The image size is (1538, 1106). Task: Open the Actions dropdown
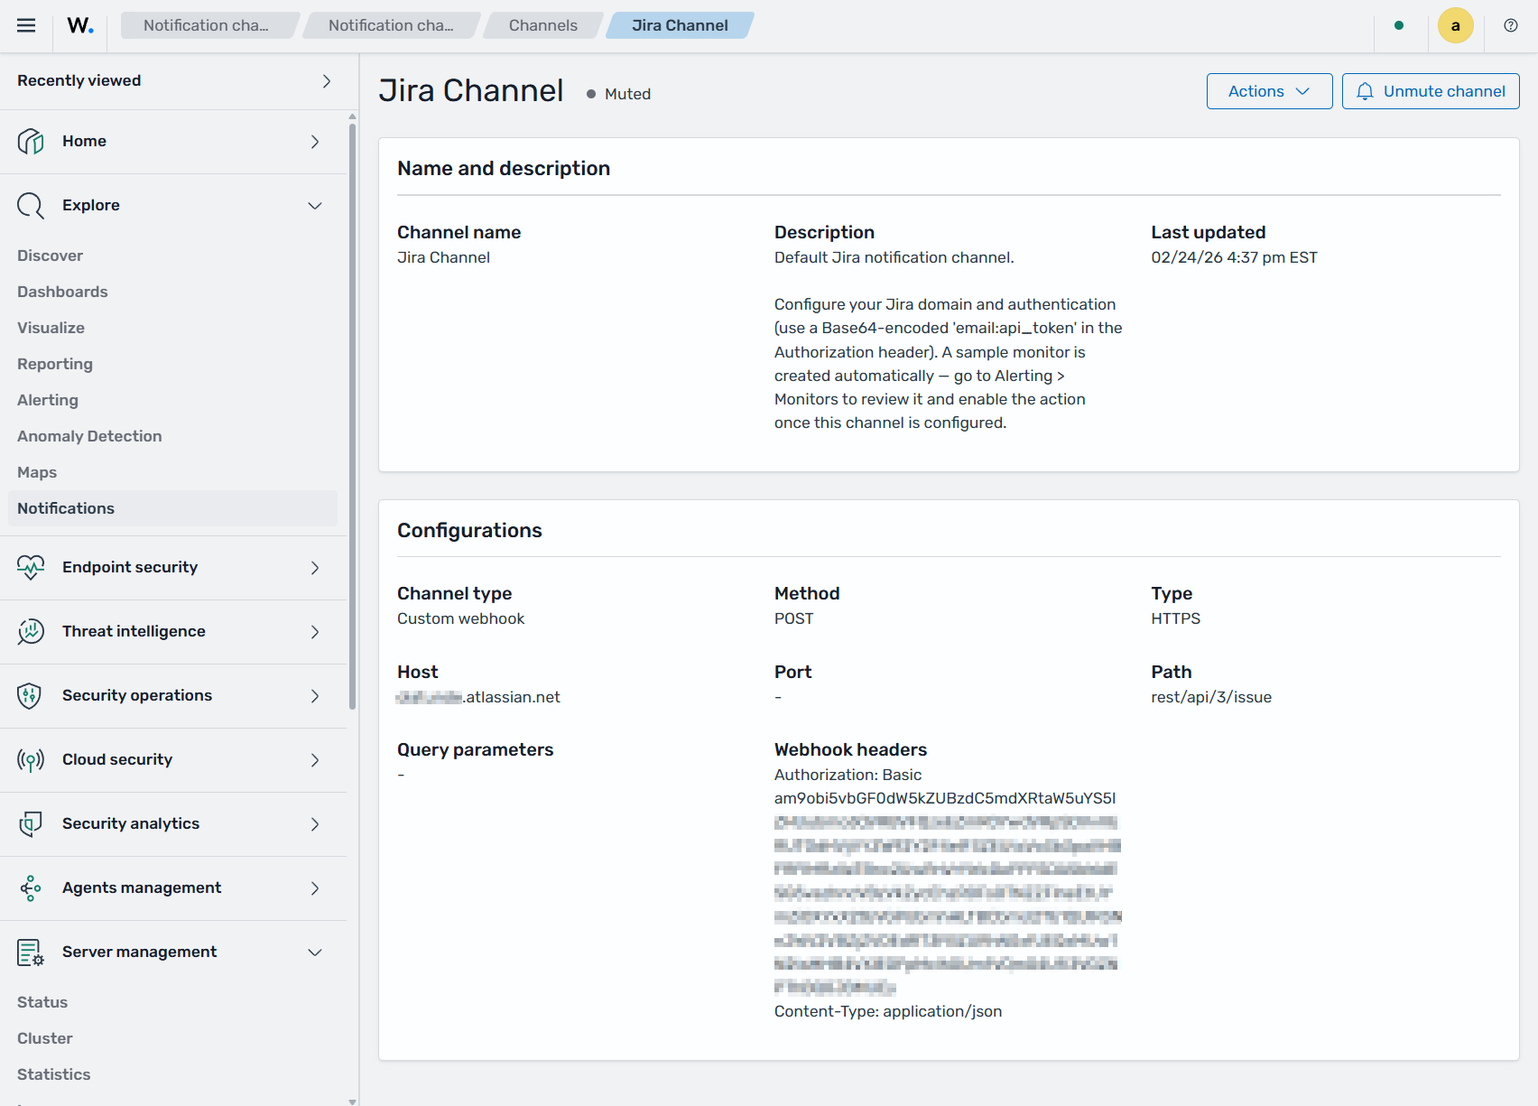click(1269, 91)
